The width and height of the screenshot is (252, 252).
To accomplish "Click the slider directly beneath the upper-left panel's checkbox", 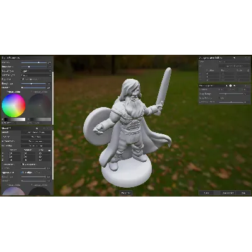I will pyautogui.click(x=34, y=84).
